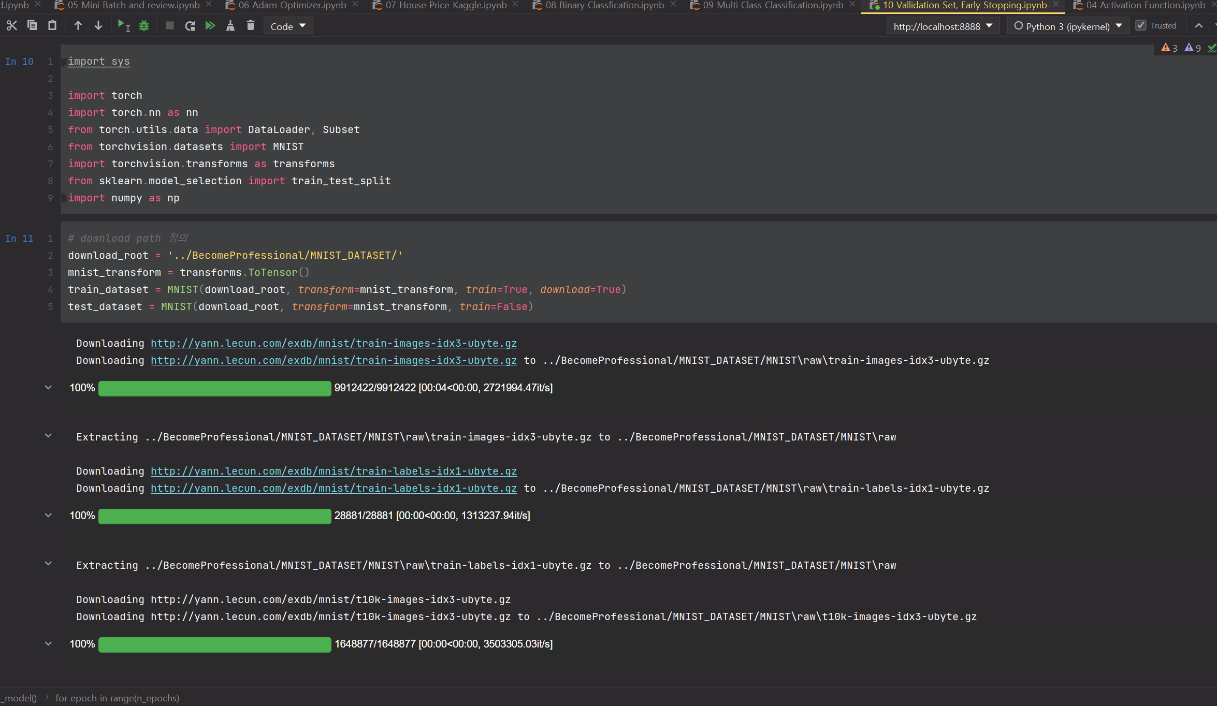Collapse the train-labels download progress output
1217x706 pixels.
(x=48, y=515)
